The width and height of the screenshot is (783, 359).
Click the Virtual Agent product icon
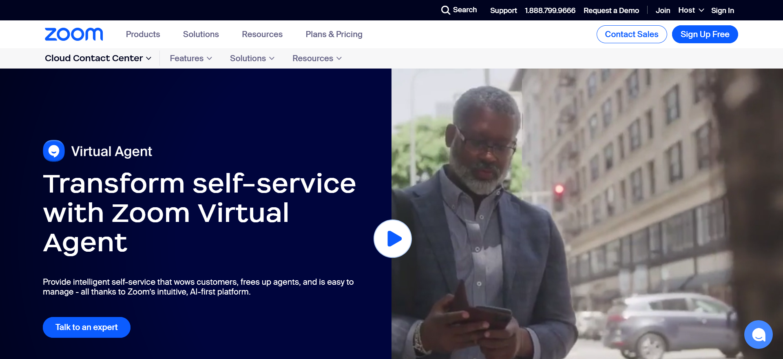(54, 151)
